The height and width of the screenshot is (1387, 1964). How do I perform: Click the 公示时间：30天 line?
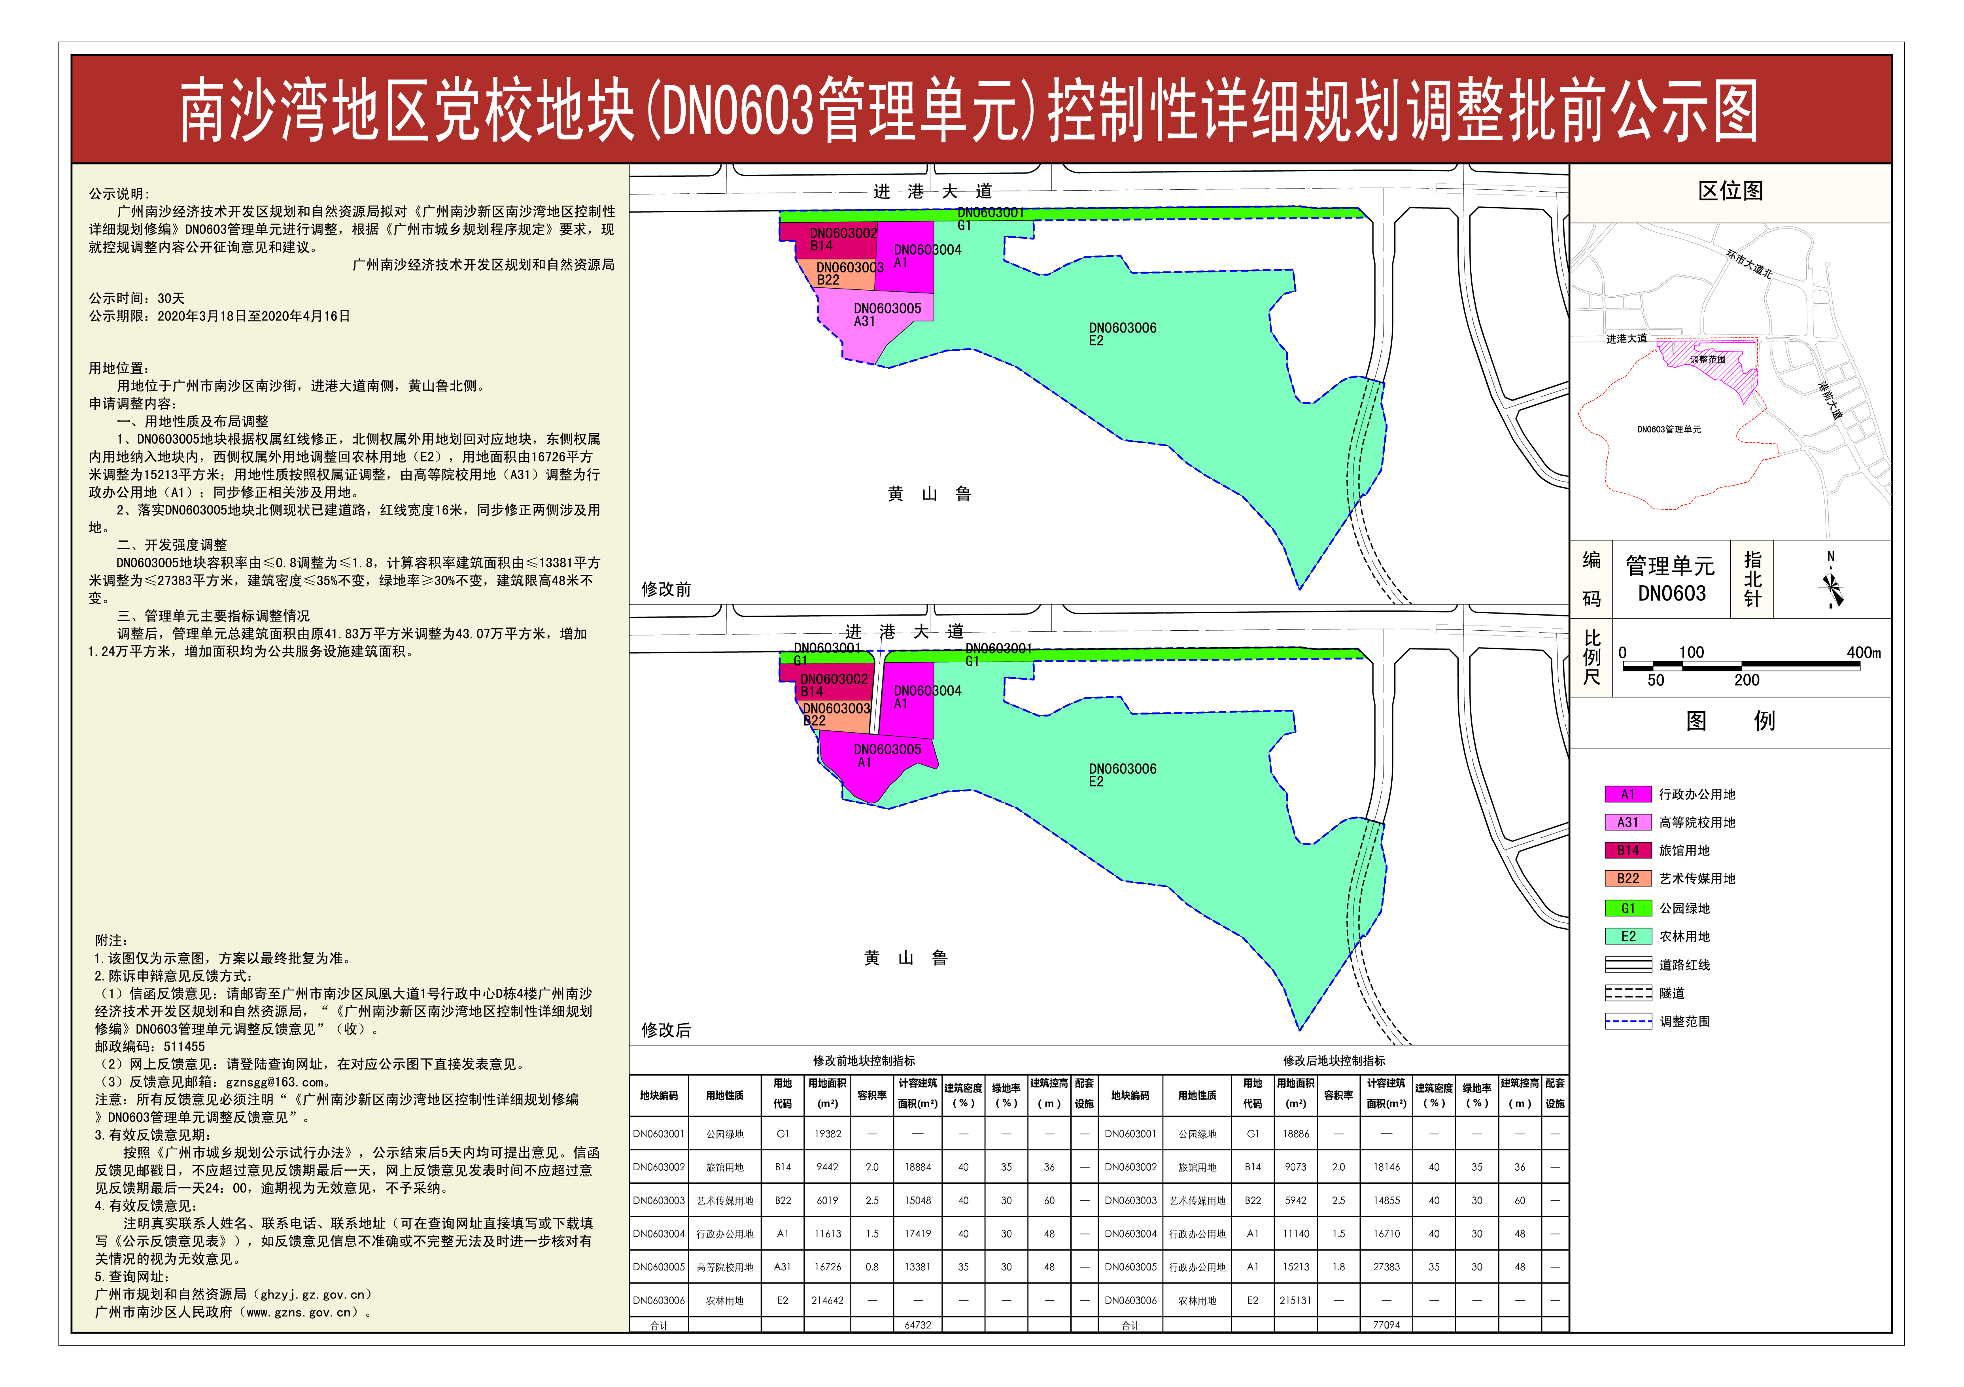pyautogui.click(x=137, y=299)
